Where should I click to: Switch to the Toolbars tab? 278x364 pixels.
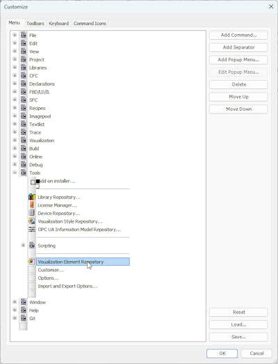(x=35, y=24)
